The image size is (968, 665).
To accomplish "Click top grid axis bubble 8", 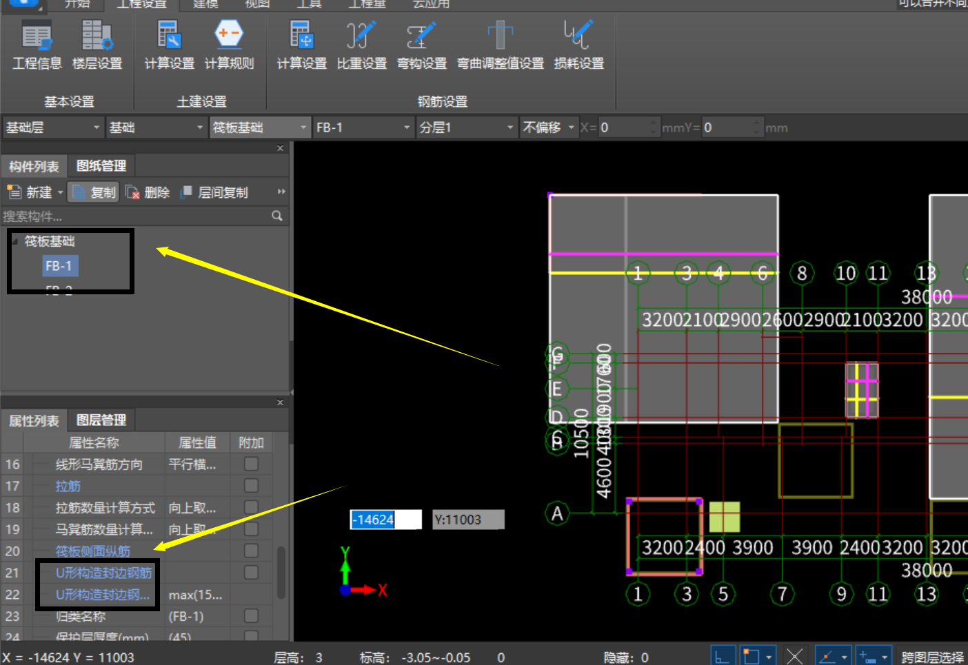I will [802, 274].
